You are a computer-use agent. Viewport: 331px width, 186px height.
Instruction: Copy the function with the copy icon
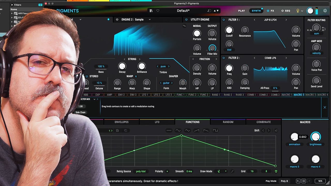pyautogui.click(x=126, y=130)
